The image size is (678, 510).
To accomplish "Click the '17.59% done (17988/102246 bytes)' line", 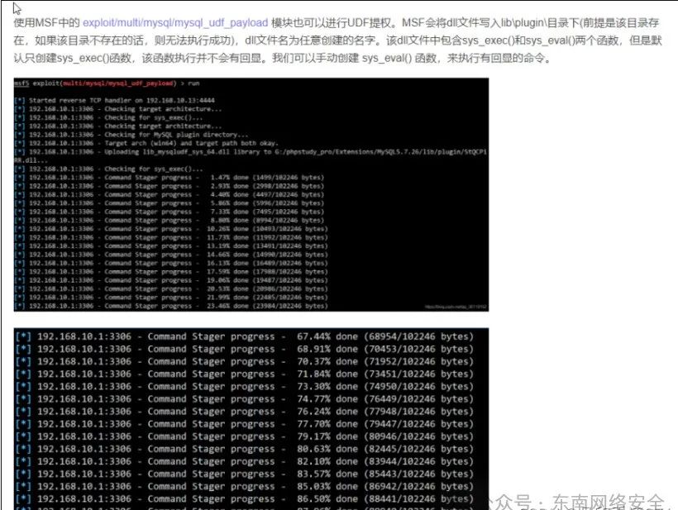I will tap(171, 271).
